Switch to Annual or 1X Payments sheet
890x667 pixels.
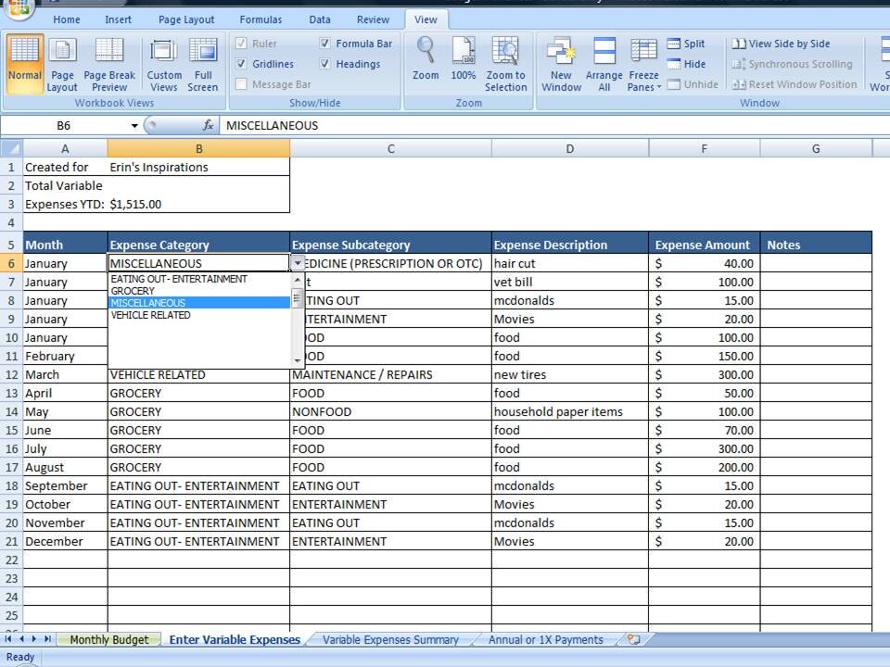[545, 640]
